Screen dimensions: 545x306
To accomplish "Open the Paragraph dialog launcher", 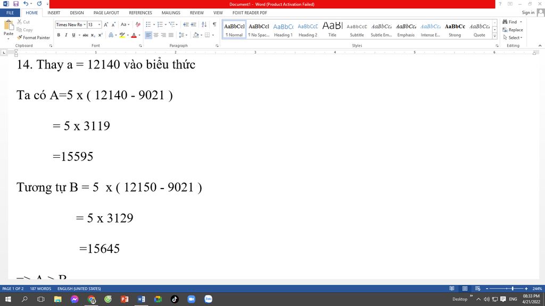I will [x=217, y=46].
